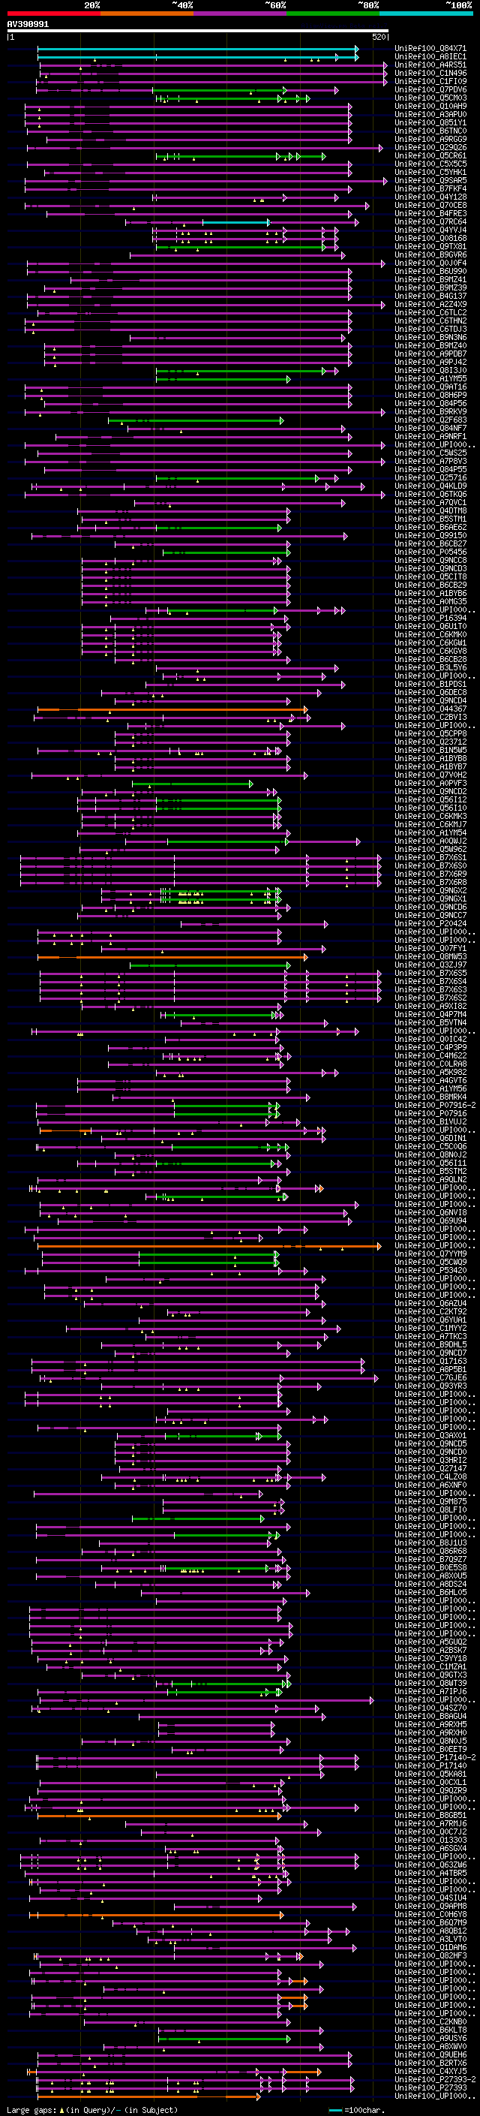Click the cyan ~100% identity legend segment
This screenshot has width=480, height=2116.
tap(426, 14)
